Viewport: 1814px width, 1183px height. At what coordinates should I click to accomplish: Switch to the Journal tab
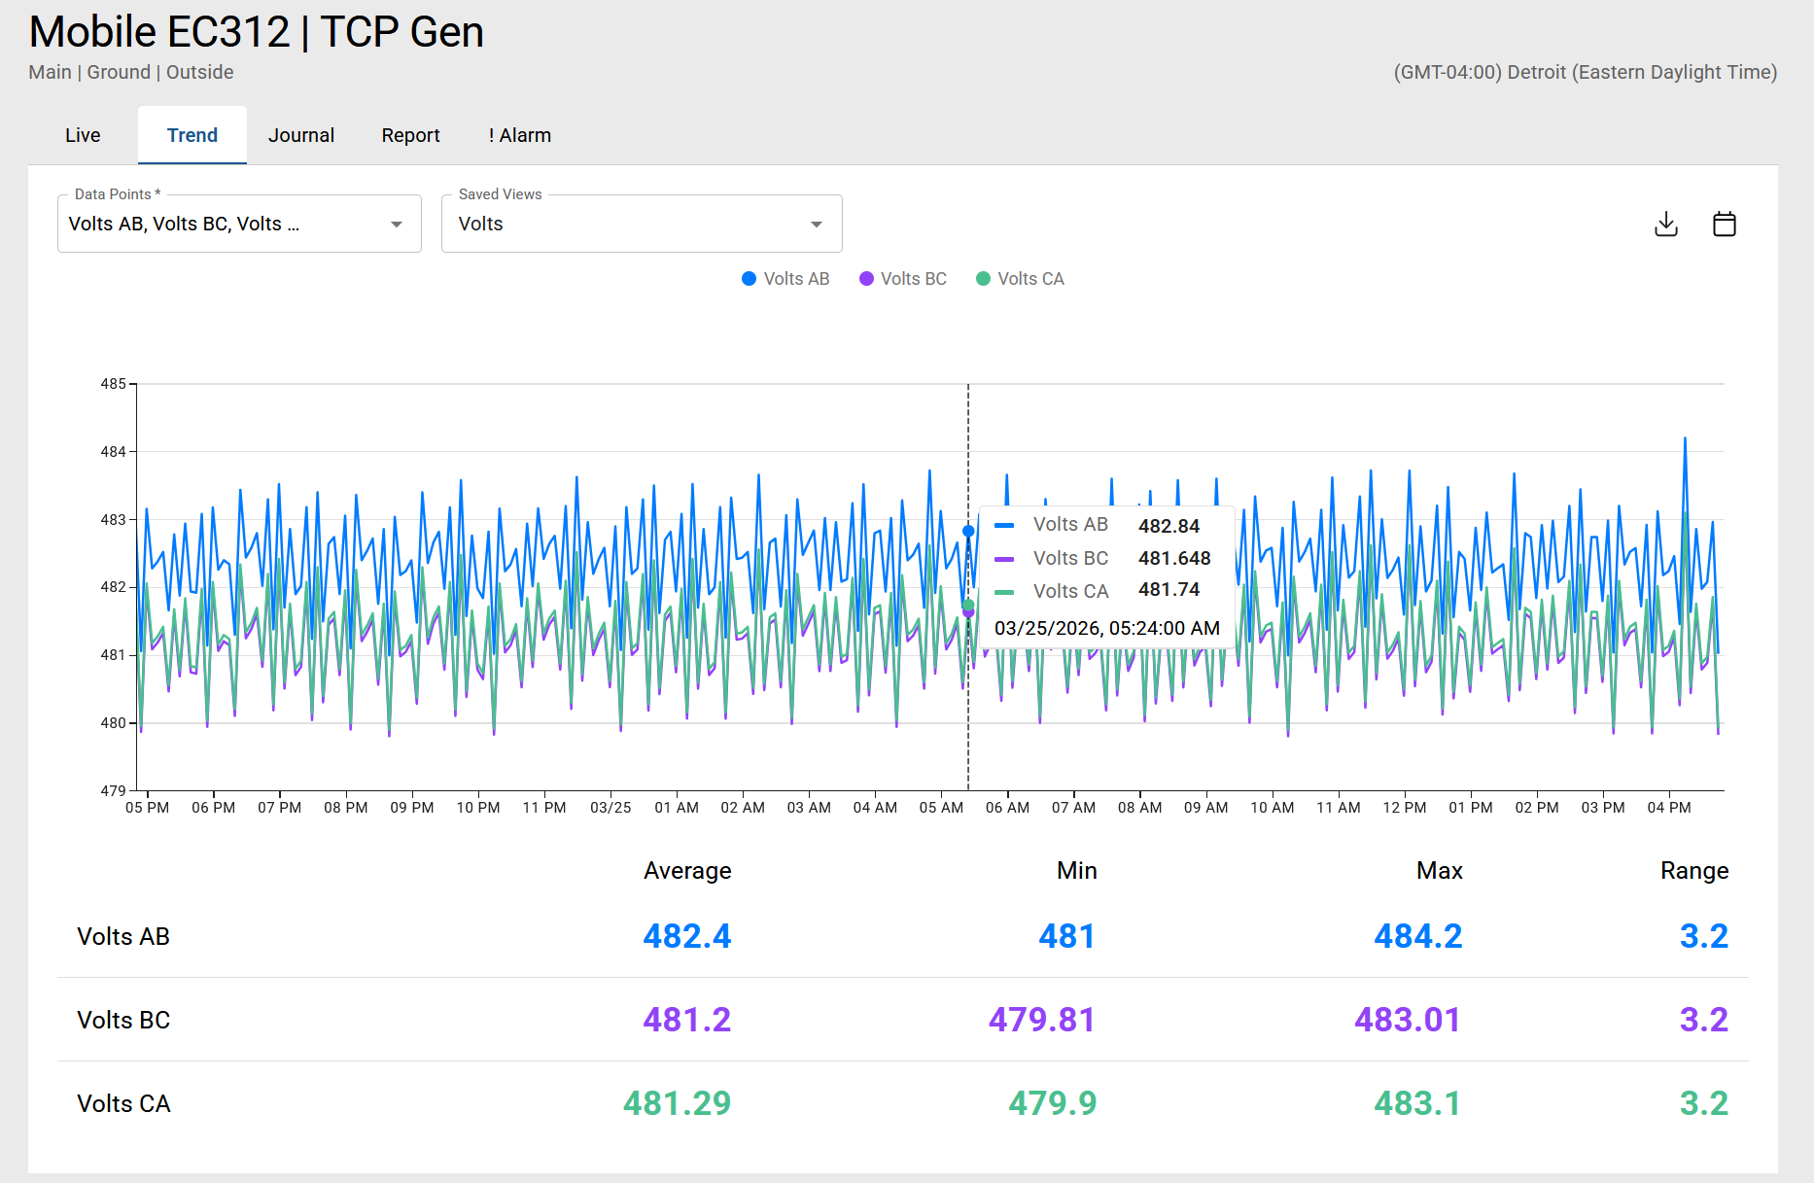(x=301, y=135)
